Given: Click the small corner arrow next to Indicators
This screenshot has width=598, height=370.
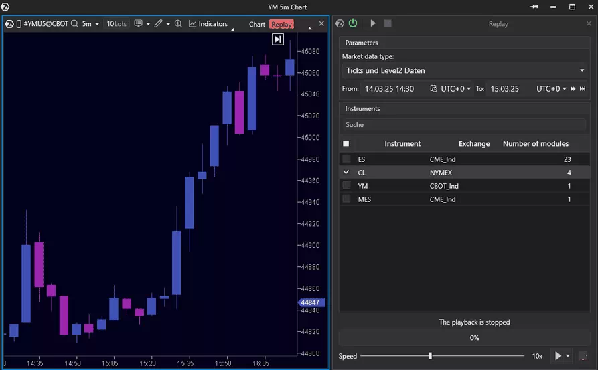Looking at the screenshot, I should pyautogui.click(x=232, y=29).
